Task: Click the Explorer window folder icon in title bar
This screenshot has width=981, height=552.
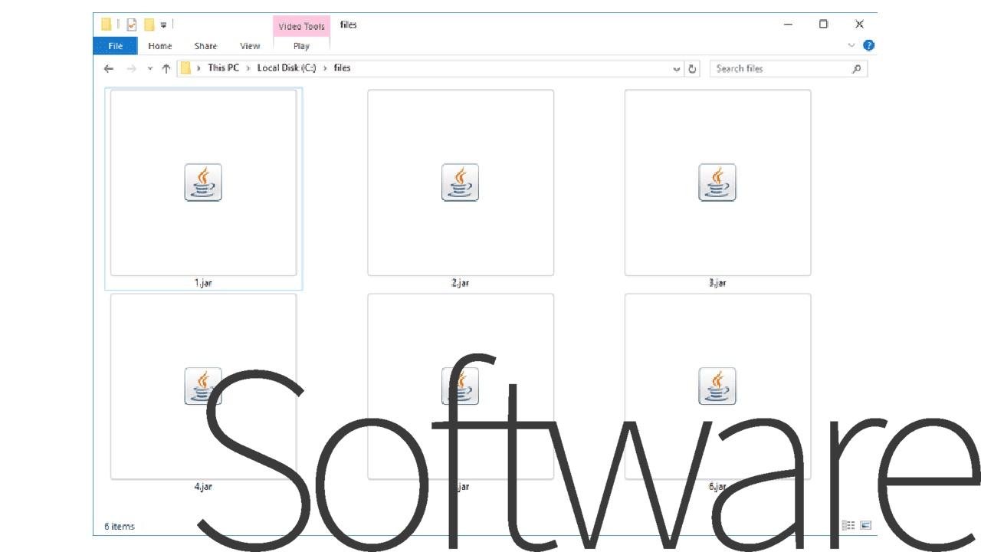Action: tap(107, 25)
